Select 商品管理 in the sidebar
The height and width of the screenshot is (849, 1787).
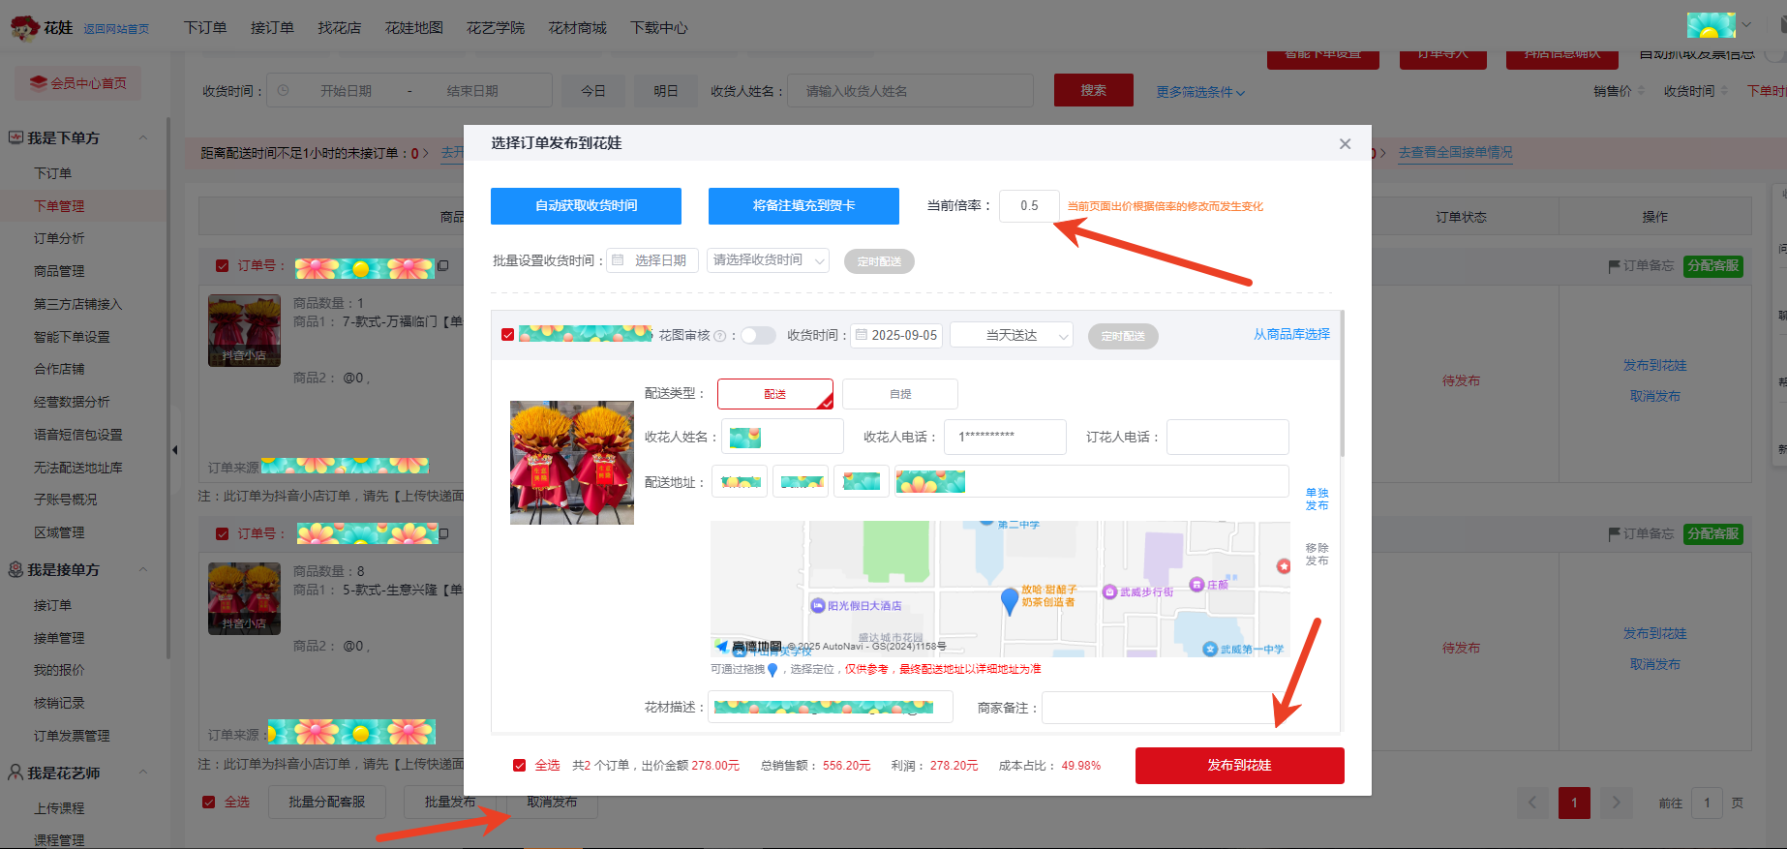coord(59,271)
